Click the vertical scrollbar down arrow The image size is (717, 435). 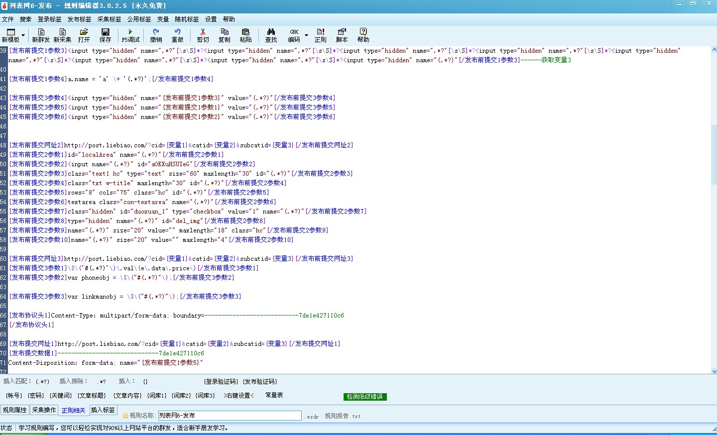pos(714,371)
